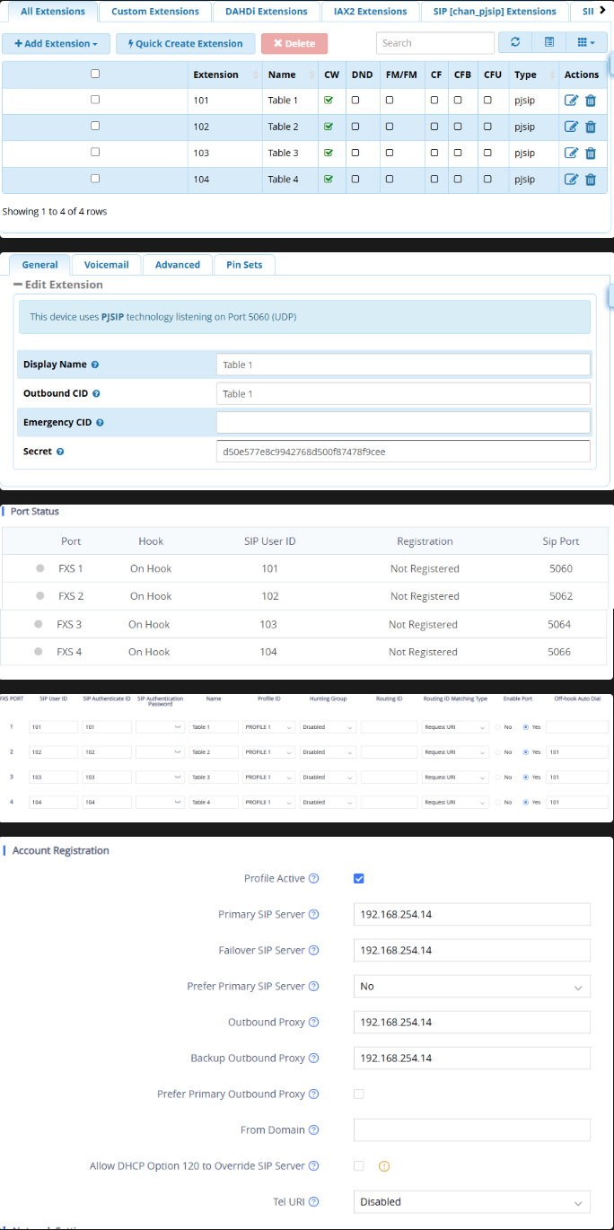Toggle table list view icon
614x1230 pixels.
coord(549,43)
